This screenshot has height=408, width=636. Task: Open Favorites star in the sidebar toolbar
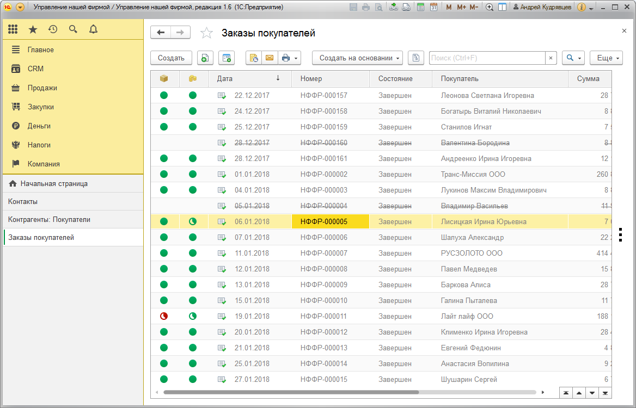[33, 29]
